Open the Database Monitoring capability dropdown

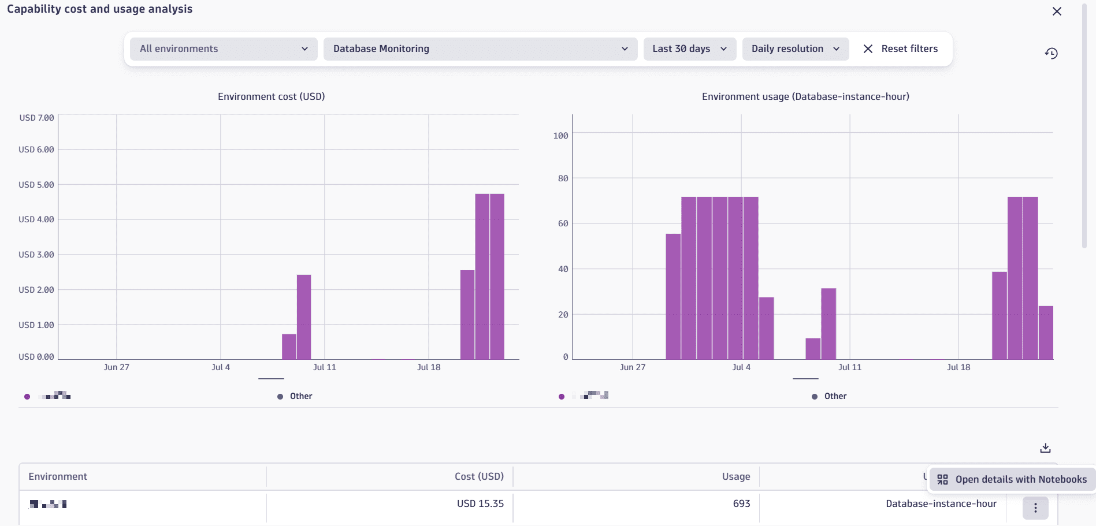pos(480,49)
